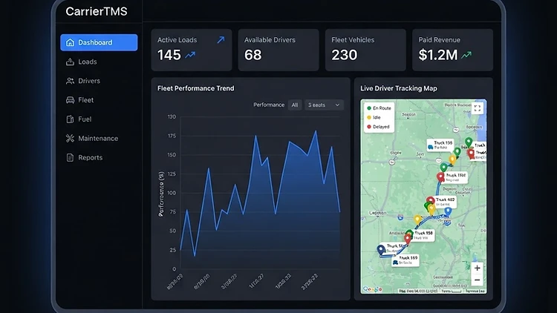Click the Google logo on the map
557x313 pixels.
pyautogui.click(x=372, y=289)
